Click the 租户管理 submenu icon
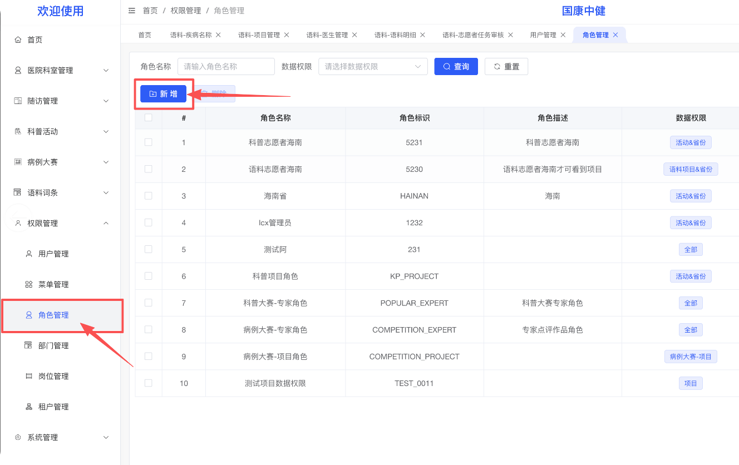 [29, 407]
